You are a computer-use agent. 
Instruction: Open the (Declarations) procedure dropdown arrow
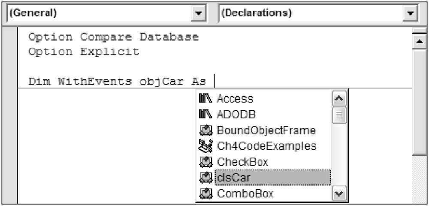[410, 13]
